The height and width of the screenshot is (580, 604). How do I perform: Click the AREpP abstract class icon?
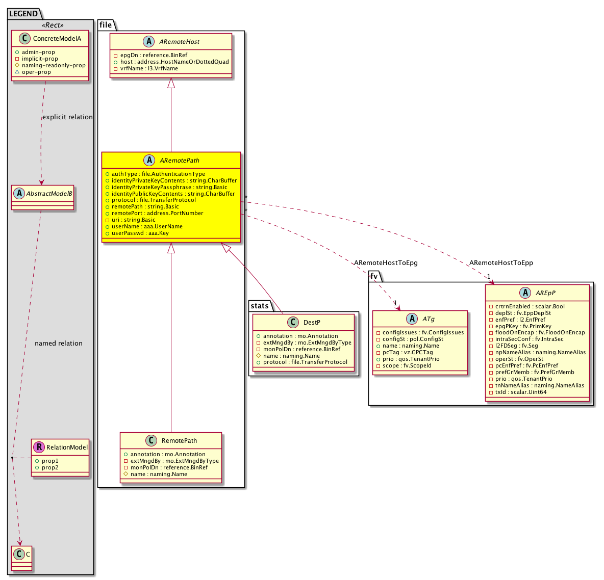[x=525, y=293]
